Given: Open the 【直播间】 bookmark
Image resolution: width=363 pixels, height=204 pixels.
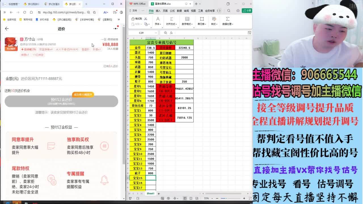Looking at the screenshot, I should [105, 20].
